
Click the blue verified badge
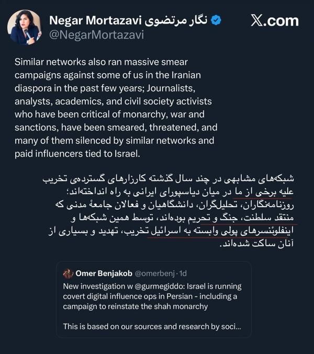click(215, 21)
